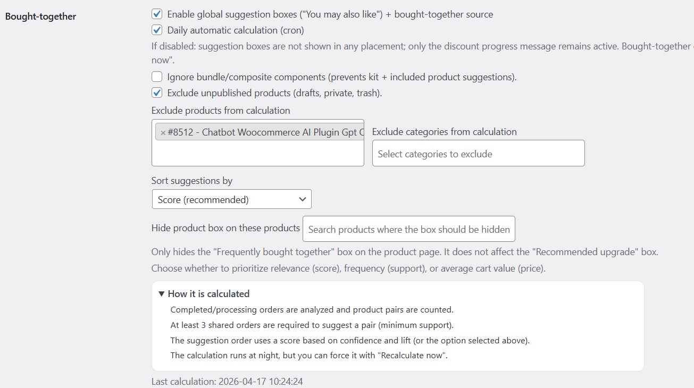Click the "Ignore bundle/composite components" label text
This screenshot has height=388, width=694.
point(341,77)
